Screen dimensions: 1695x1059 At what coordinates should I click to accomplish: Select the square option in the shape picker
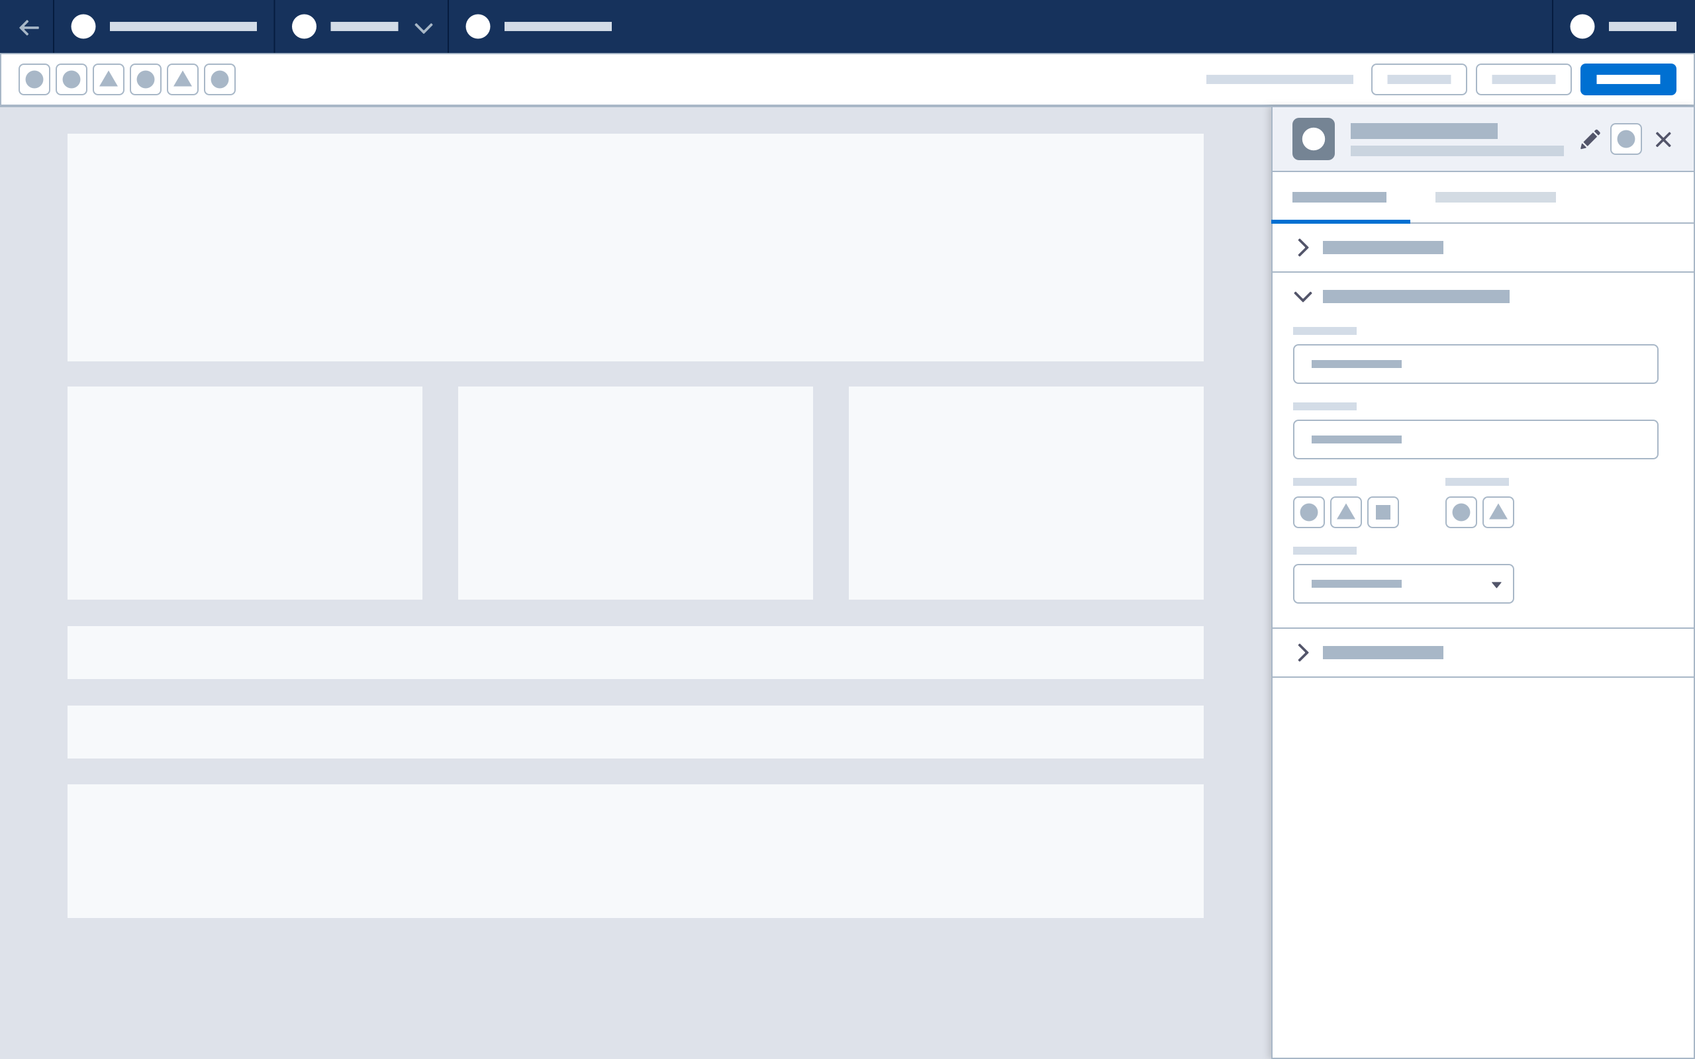(1383, 512)
